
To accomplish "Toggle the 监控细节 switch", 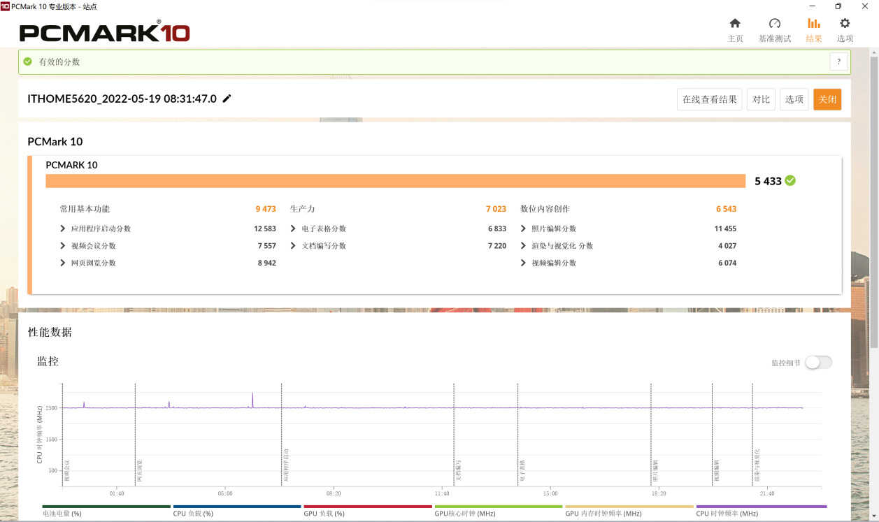I will coord(818,362).
